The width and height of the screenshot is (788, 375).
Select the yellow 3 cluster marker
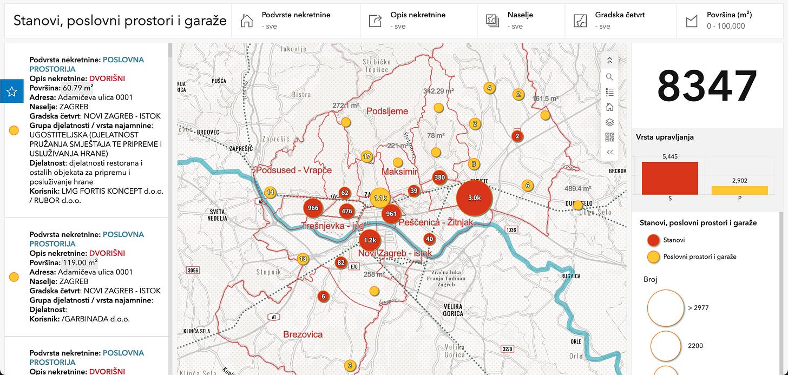(x=474, y=164)
